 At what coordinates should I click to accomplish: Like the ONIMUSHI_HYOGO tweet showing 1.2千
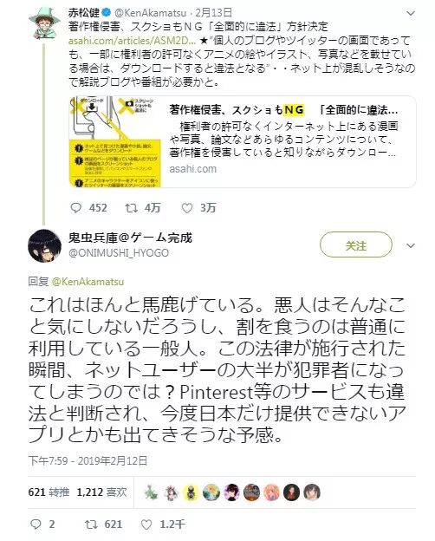click(x=146, y=525)
